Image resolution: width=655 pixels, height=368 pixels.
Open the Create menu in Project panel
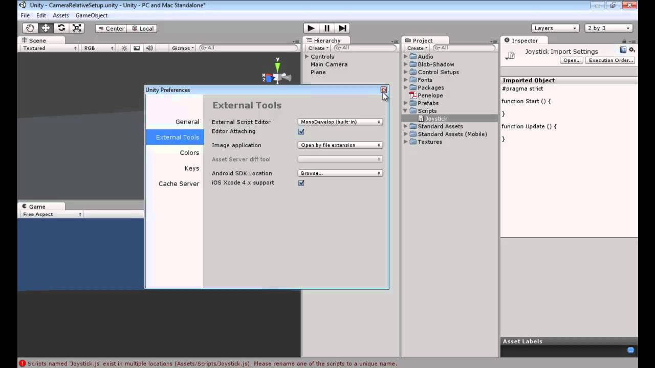417,48
